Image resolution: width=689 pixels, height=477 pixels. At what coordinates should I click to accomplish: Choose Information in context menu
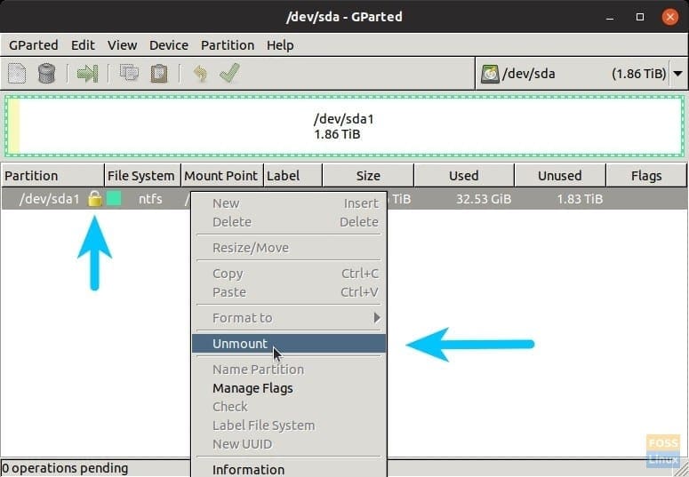click(x=289, y=469)
